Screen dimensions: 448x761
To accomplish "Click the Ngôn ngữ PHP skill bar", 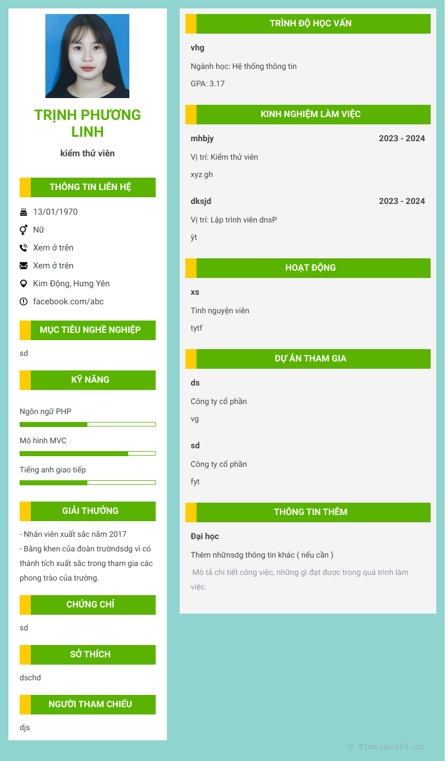I will 87,424.
